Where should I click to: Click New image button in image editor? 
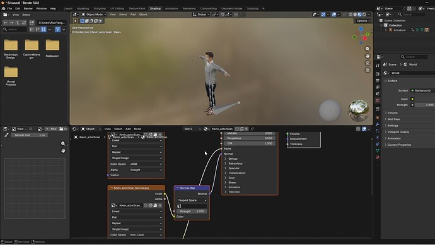[51, 129]
